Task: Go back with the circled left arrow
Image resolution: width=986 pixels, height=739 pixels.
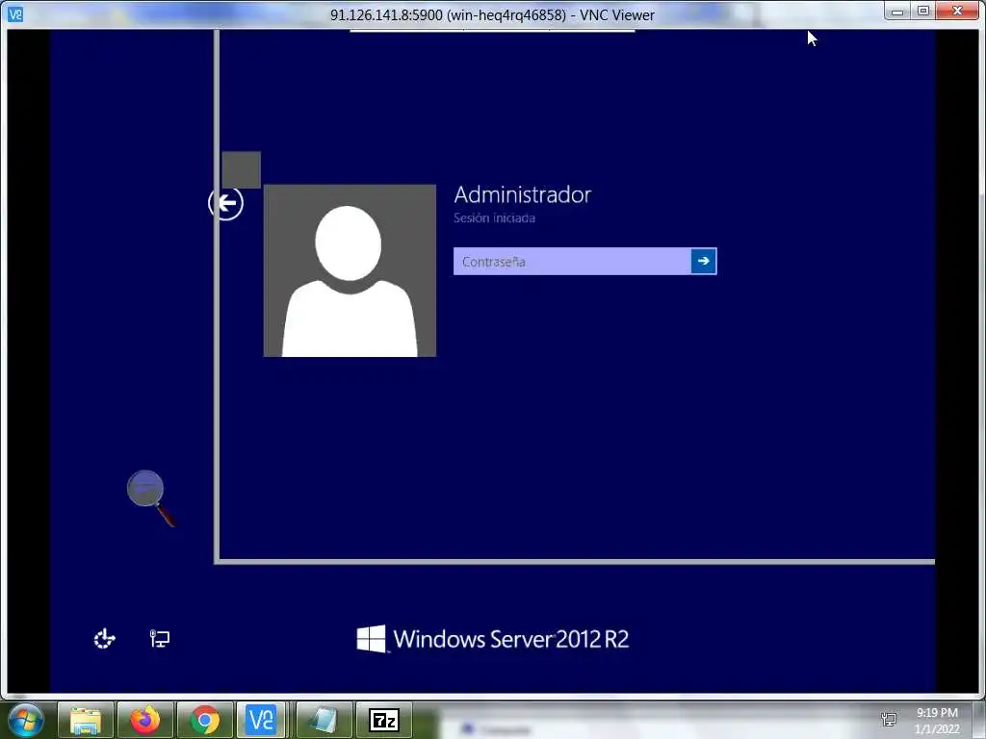Action: [225, 203]
